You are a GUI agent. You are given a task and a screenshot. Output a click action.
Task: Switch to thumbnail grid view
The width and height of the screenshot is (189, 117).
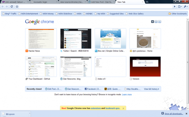[x=153, y=22]
